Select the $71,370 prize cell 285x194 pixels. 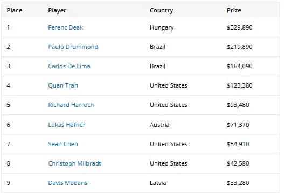(x=238, y=125)
